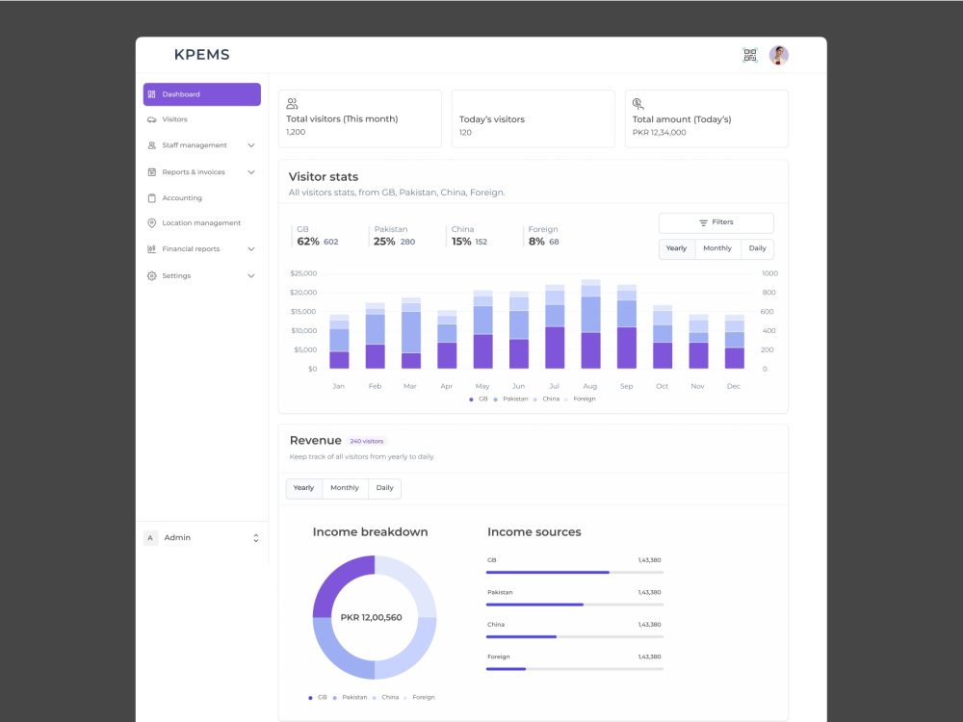Open the Accounting clipboard icon

[152, 197]
